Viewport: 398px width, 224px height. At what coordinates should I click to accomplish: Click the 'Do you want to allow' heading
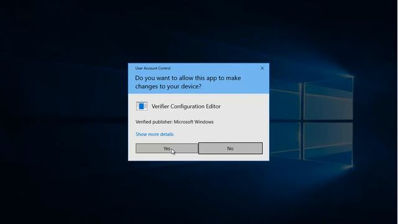coord(188,82)
